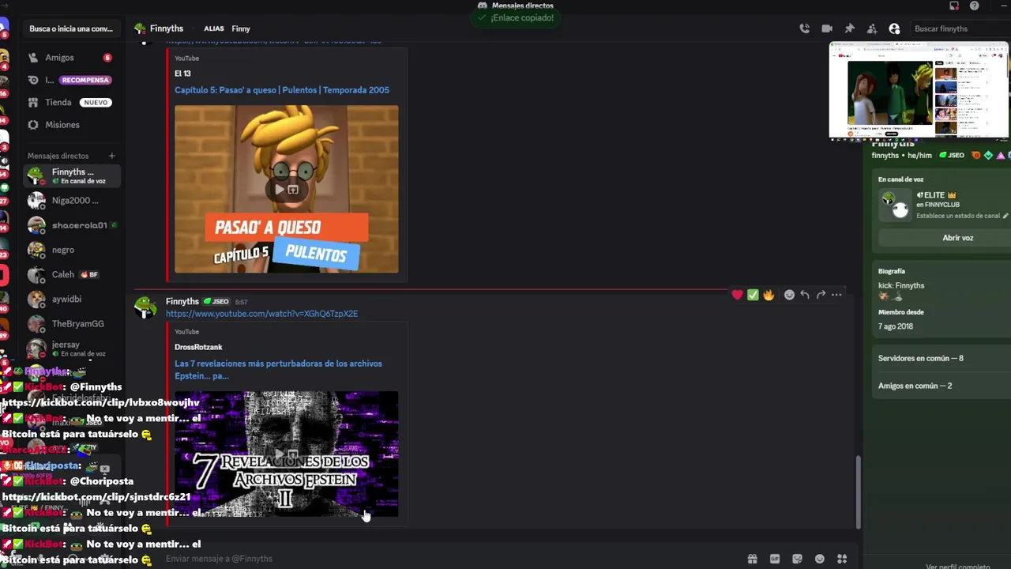The width and height of the screenshot is (1011, 569).
Task: Open the negro direct message
Action: pos(71,250)
